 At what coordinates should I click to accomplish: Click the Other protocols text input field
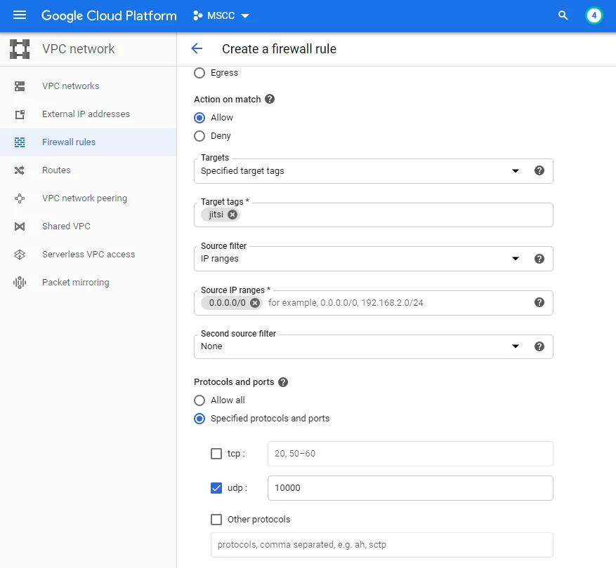tap(382, 545)
